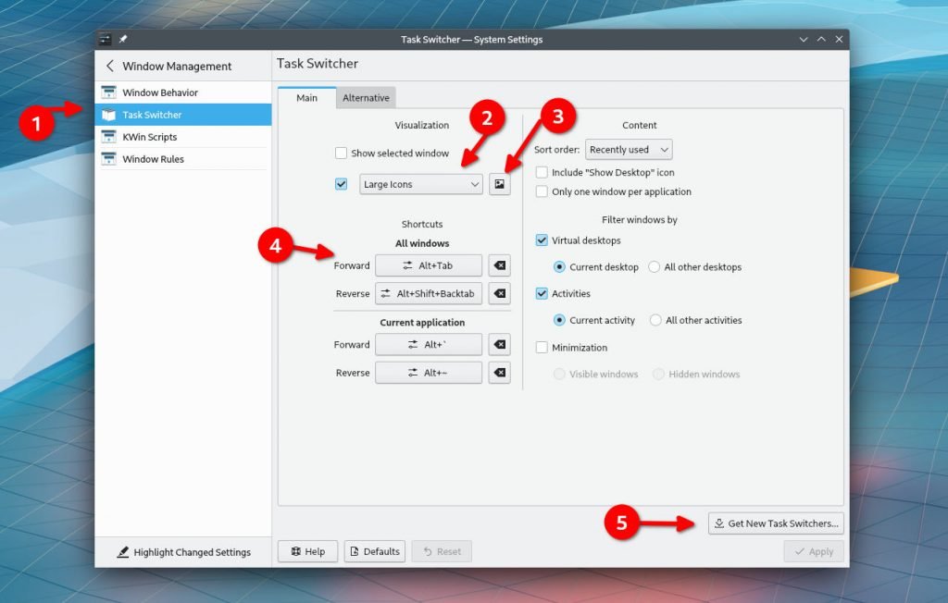Open the Recently used sort order dropdown

(629, 149)
